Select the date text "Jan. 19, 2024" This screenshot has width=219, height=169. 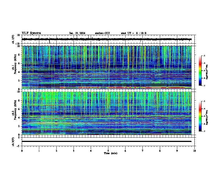pos(77,33)
